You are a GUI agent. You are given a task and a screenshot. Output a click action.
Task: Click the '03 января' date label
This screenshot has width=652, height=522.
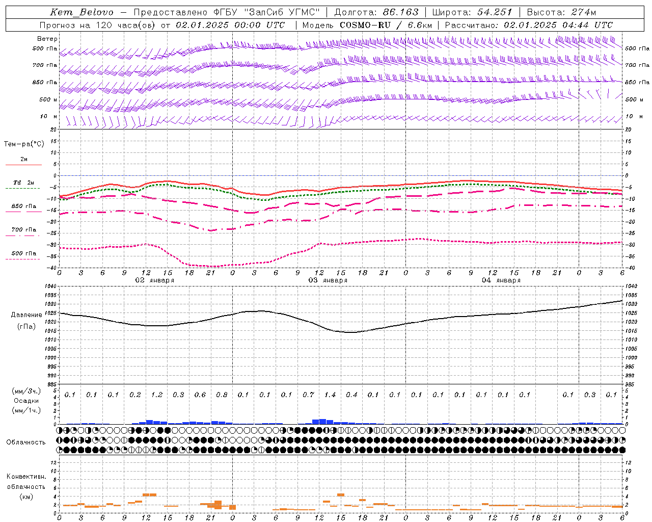(x=328, y=280)
